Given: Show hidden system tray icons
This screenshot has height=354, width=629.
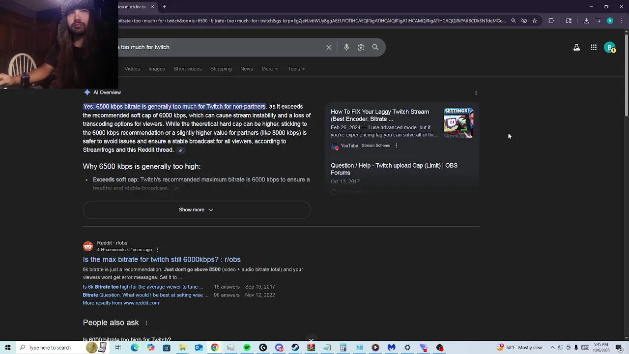Looking at the screenshot, I should click(x=552, y=348).
